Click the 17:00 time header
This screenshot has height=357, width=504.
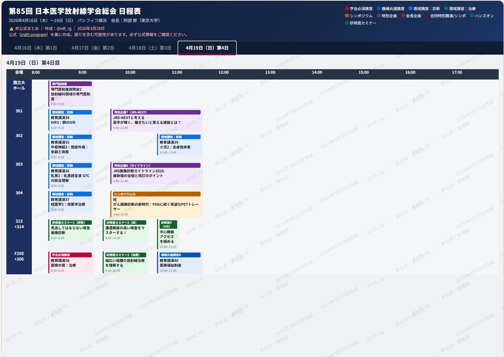point(457,73)
